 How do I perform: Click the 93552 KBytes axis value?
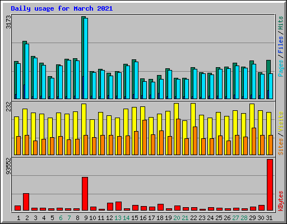click(8, 166)
